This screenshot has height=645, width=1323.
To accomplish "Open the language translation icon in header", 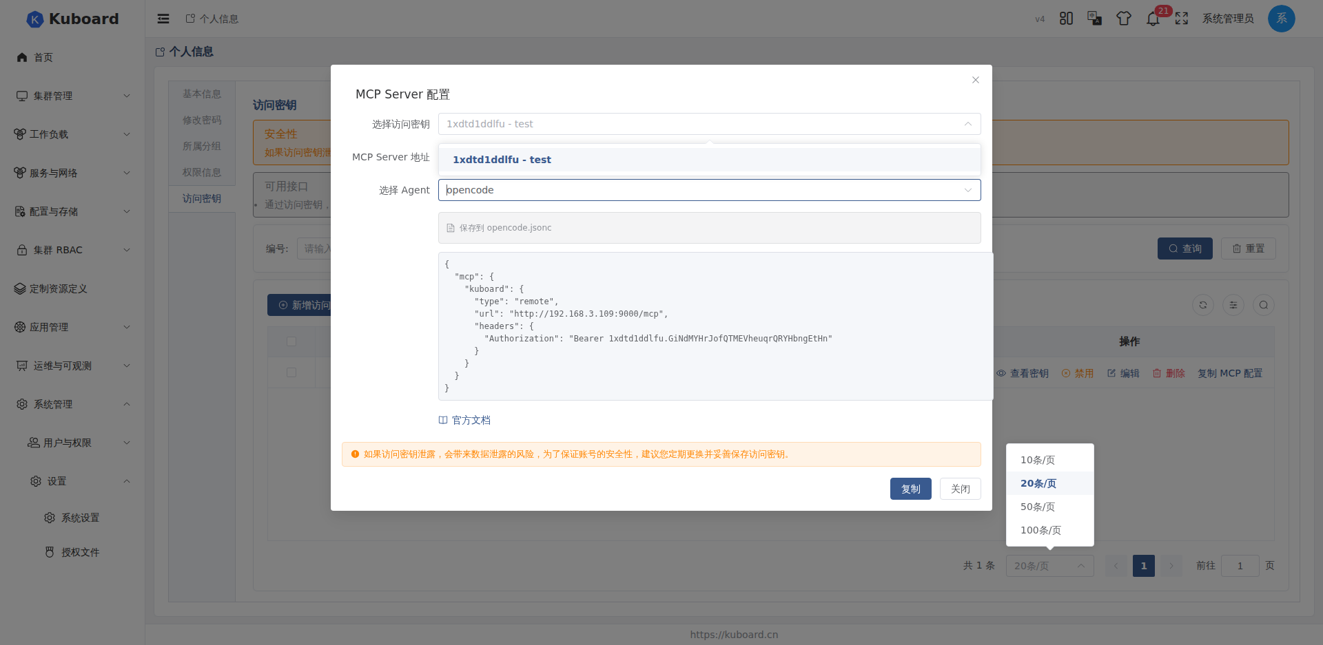I will point(1094,19).
